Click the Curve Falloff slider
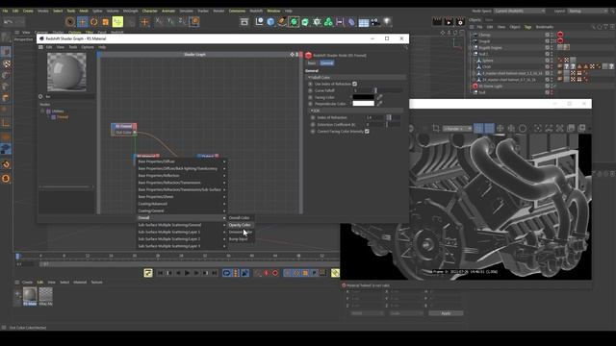 [389, 90]
